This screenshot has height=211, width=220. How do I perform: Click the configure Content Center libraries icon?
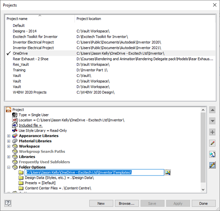(x=212, y=165)
